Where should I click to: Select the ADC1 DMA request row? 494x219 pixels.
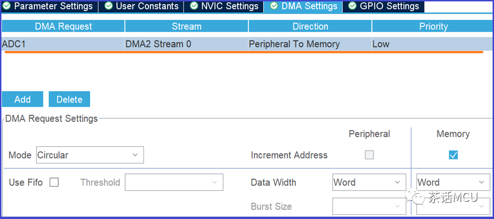(x=247, y=44)
